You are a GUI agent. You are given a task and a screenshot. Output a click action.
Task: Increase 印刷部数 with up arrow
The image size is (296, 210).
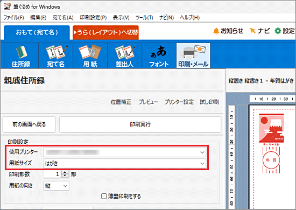[65, 172]
